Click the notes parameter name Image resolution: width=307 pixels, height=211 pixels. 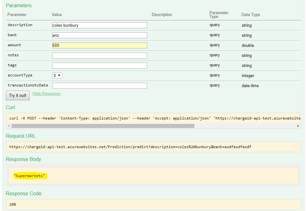(13, 55)
